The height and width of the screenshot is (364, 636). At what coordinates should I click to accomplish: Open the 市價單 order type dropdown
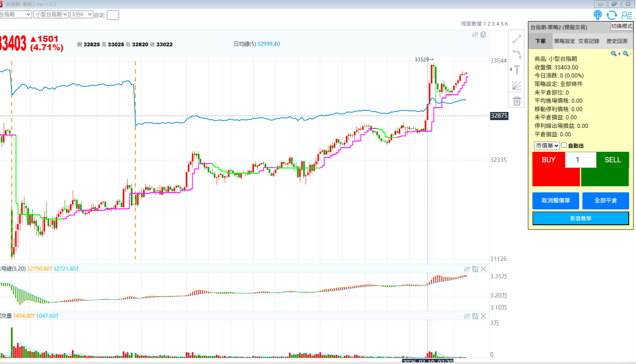(547, 146)
